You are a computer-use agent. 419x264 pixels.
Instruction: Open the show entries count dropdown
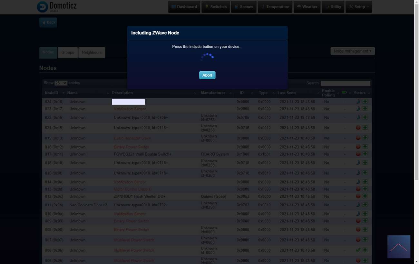click(x=61, y=83)
